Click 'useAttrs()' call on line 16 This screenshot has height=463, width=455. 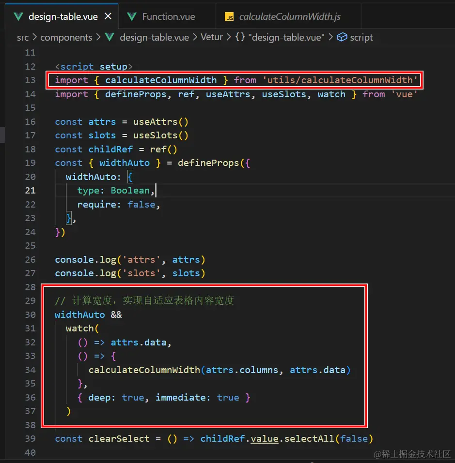pyautogui.click(x=160, y=121)
